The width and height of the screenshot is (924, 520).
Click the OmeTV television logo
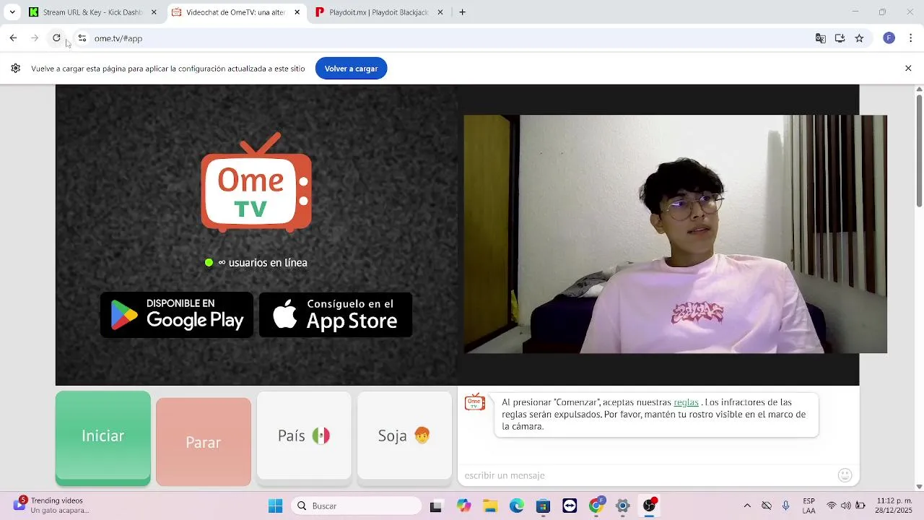click(x=256, y=183)
